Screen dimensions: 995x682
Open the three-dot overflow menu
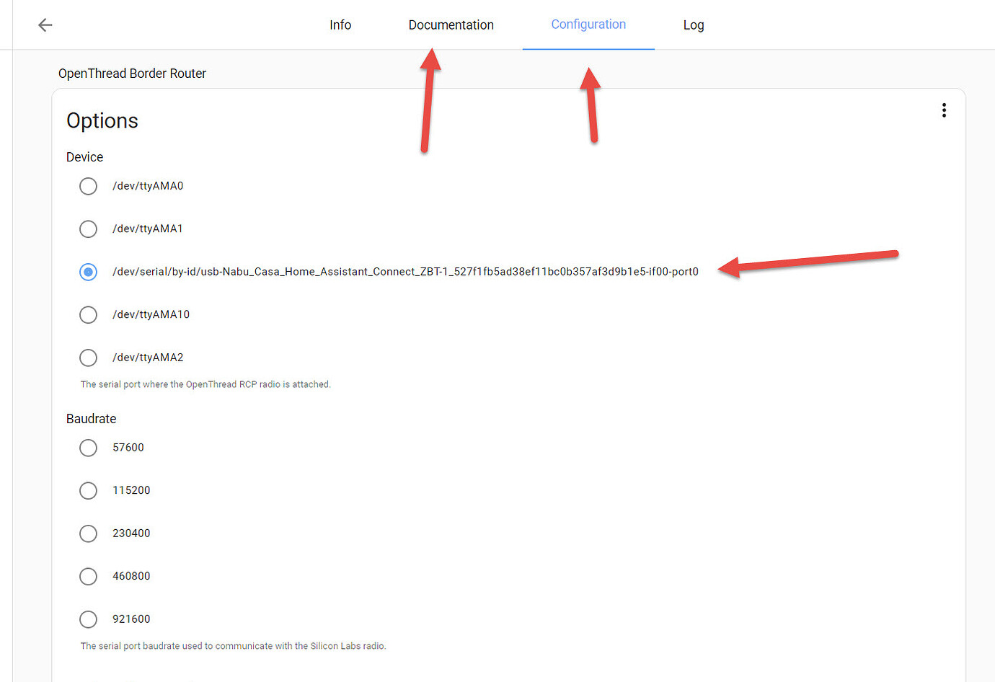coord(944,110)
